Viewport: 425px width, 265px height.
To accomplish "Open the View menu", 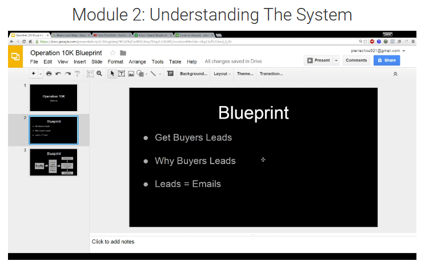I will pyautogui.click(x=63, y=62).
